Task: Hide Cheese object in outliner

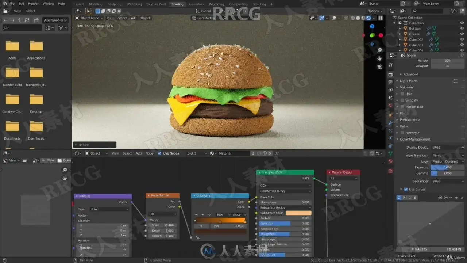Action: pos(462,34)
